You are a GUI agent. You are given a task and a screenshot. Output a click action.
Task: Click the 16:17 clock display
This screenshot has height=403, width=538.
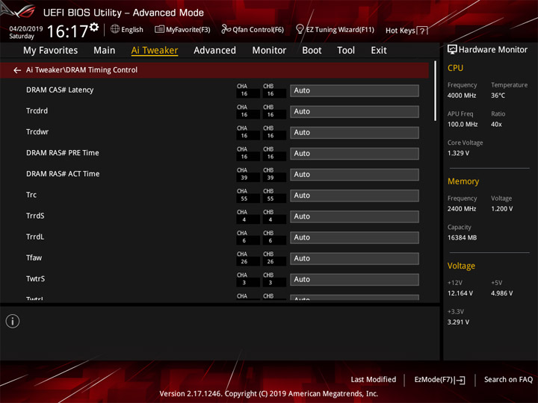67,31
